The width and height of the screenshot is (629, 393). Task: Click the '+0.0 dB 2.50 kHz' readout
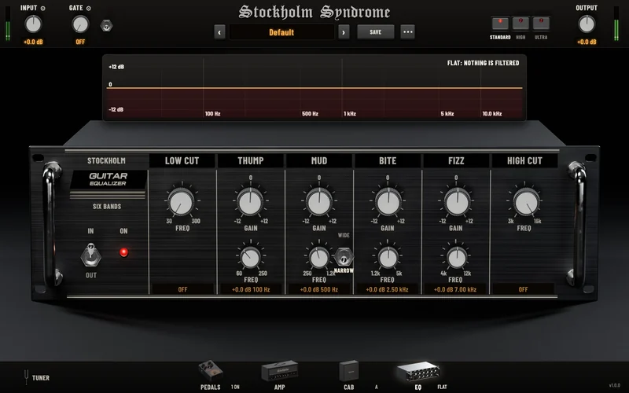pyautogui.click(x=387, y=289)
